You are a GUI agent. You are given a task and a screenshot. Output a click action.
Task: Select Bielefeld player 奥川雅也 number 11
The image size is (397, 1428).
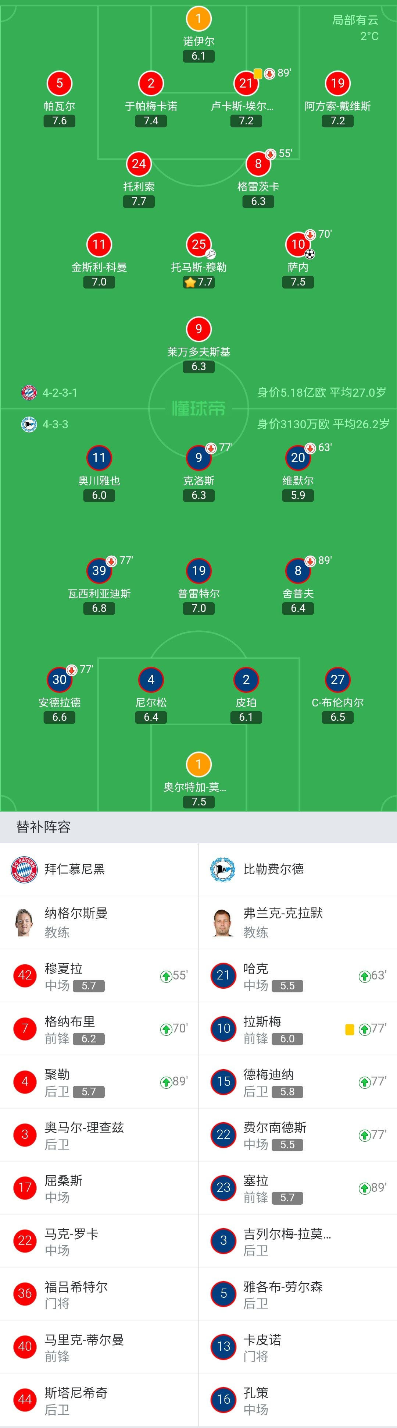tap(99, 458)
